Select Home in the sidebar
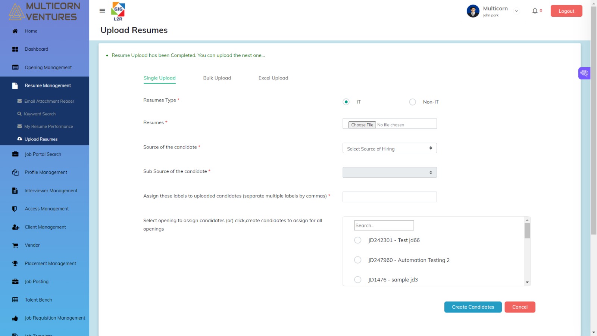Viewport: 597px width, 336px height. pyautogui.click(x=31, y=31)
